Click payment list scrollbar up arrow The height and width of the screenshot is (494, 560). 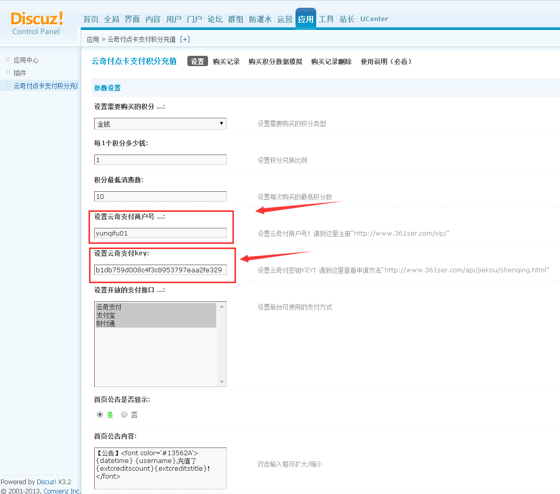(x=222, y=306)
